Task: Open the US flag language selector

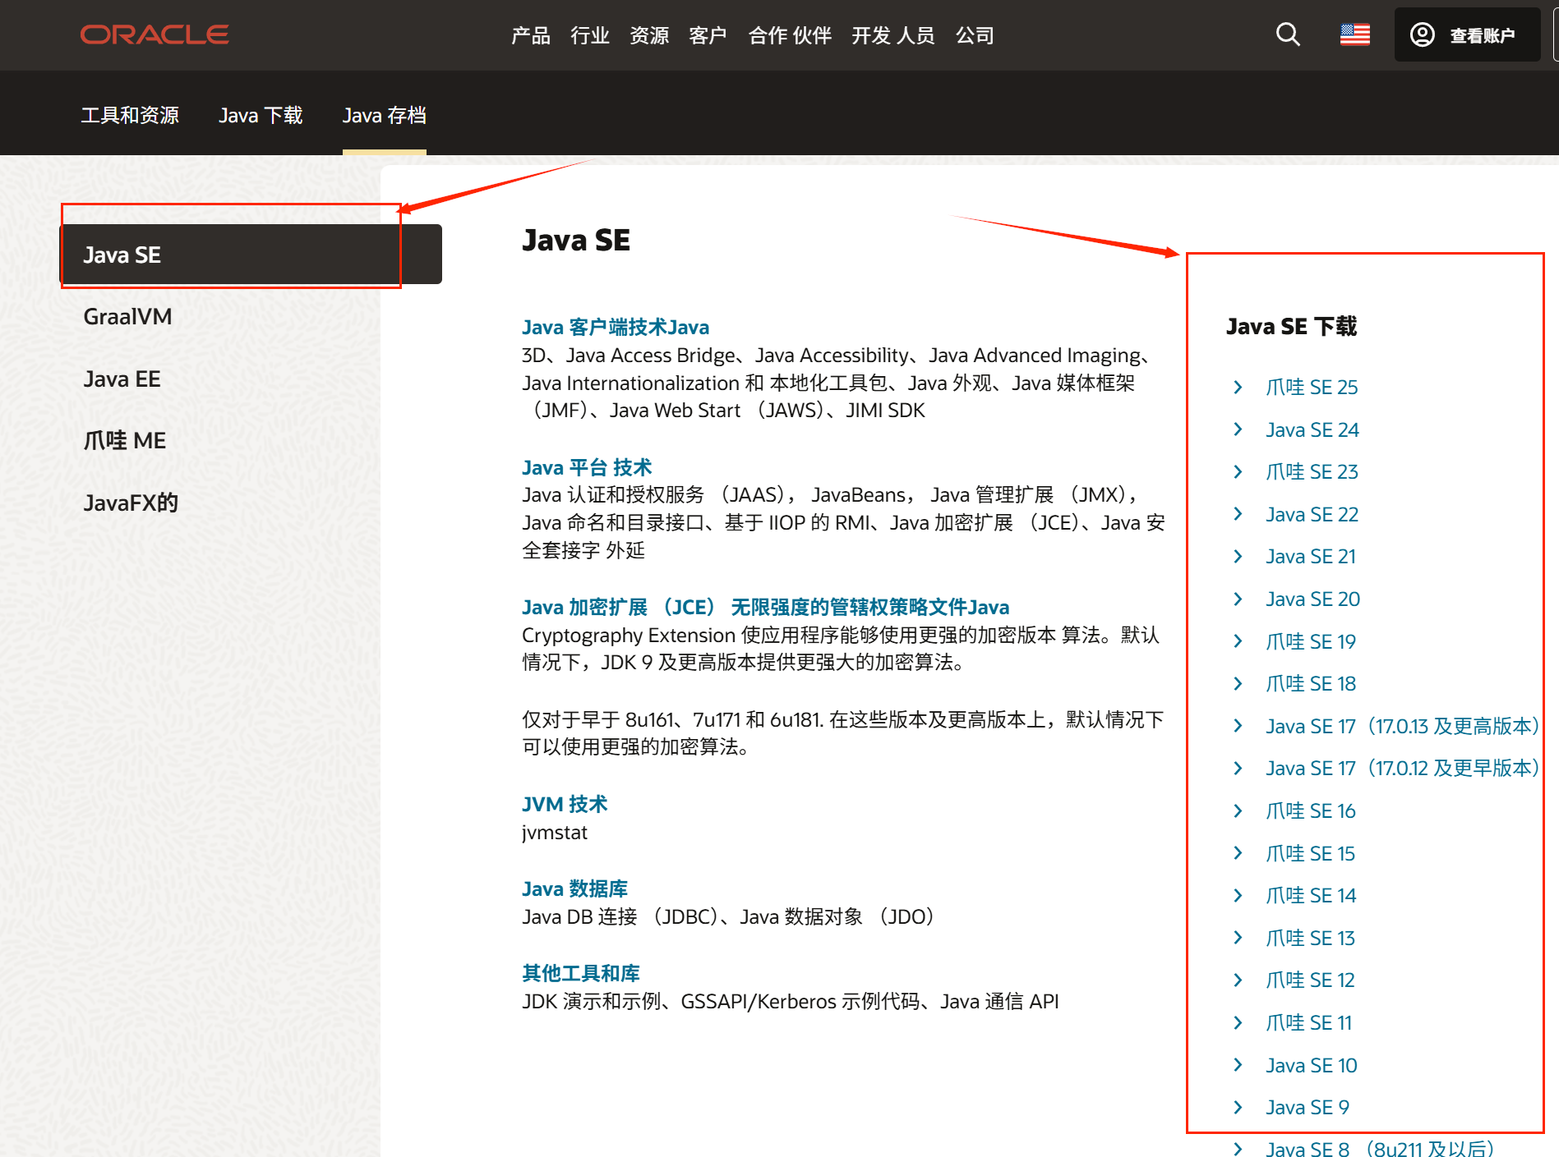Action: [1354, 34]
